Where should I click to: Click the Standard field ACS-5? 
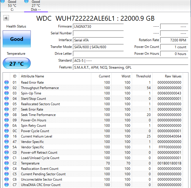point(130,61)
